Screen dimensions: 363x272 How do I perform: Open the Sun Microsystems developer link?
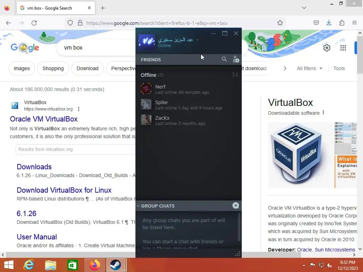coord(335,250)
